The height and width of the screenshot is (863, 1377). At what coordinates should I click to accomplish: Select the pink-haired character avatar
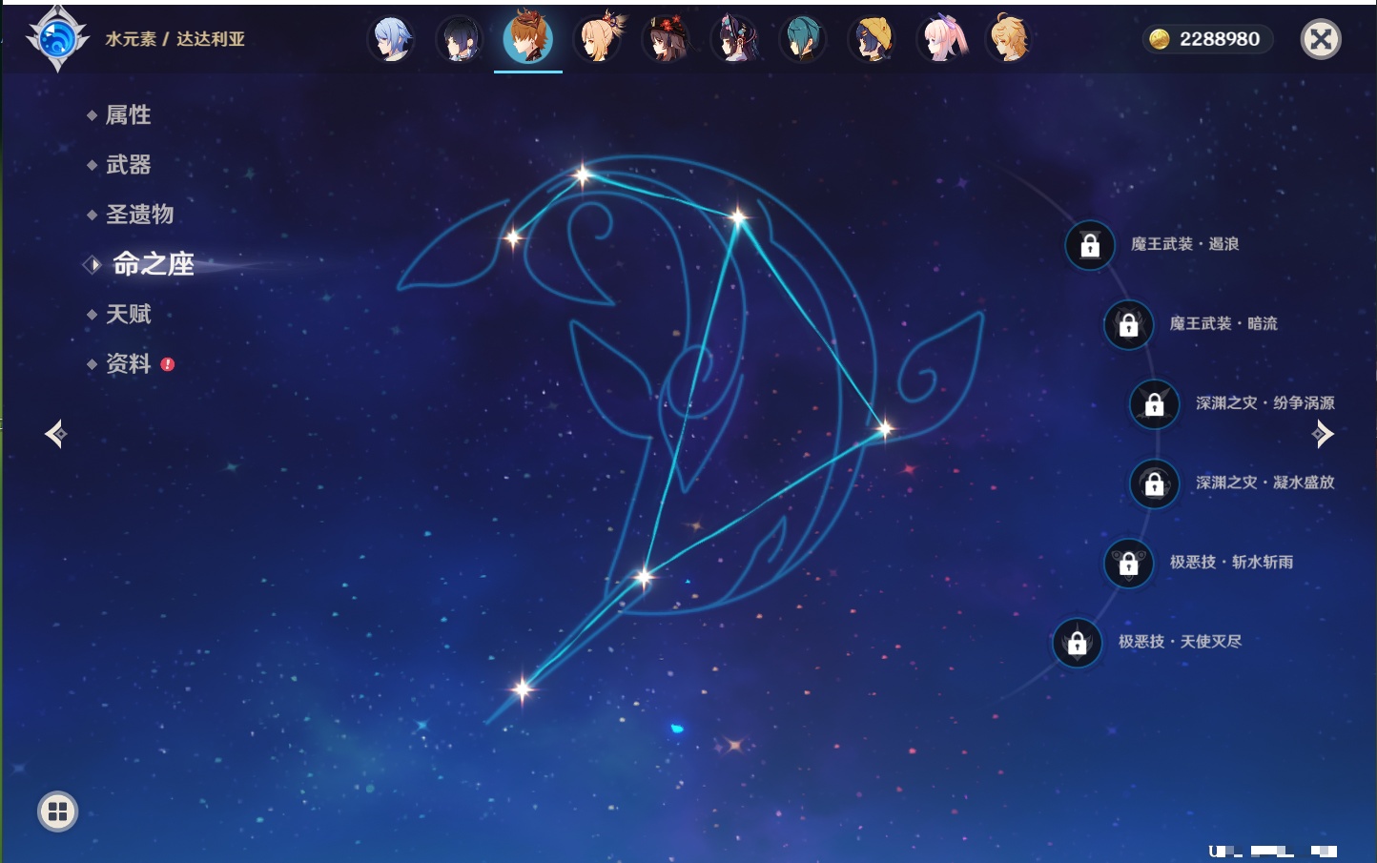click(x=940, y=39)
